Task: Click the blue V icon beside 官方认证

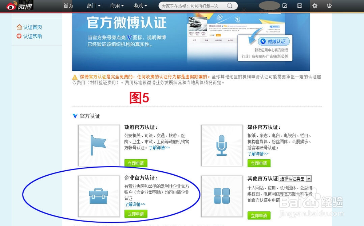Action: 75,116
